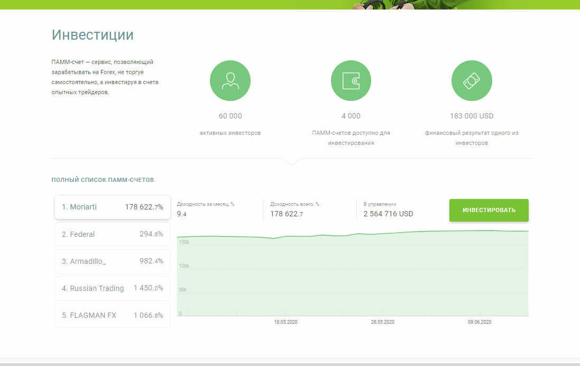This screenshot has width=580, height=366.
Task: Click the active investors person icon
Action: coord(230,81)
